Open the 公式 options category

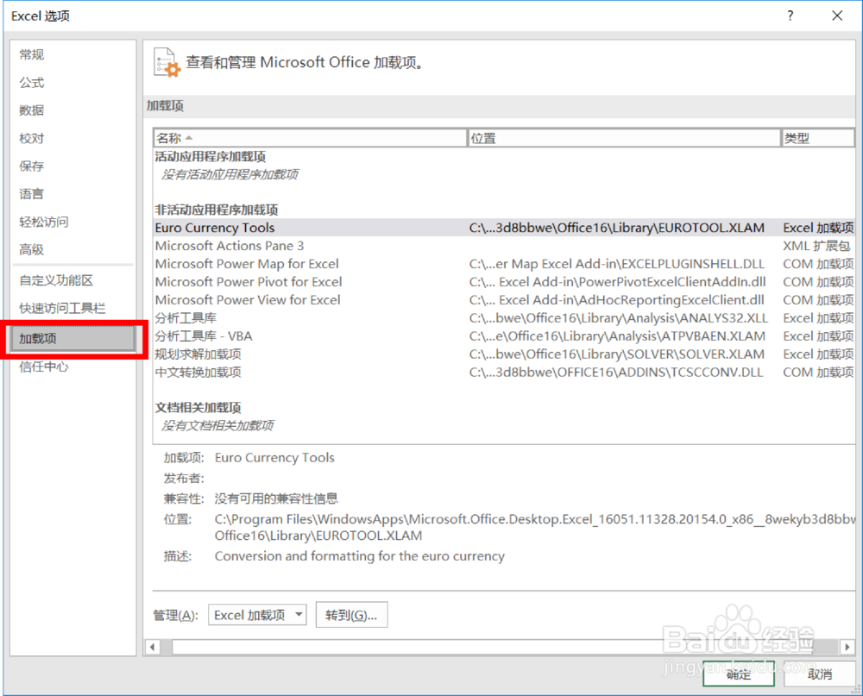coord(31,83)
